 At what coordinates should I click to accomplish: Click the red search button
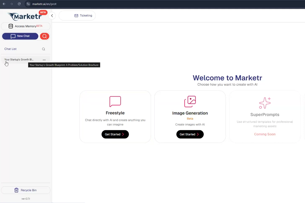coord(45,36)
